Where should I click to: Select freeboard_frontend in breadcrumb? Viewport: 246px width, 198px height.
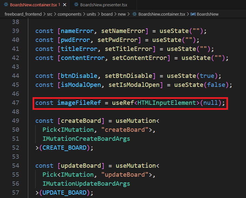tap(23, 14)
